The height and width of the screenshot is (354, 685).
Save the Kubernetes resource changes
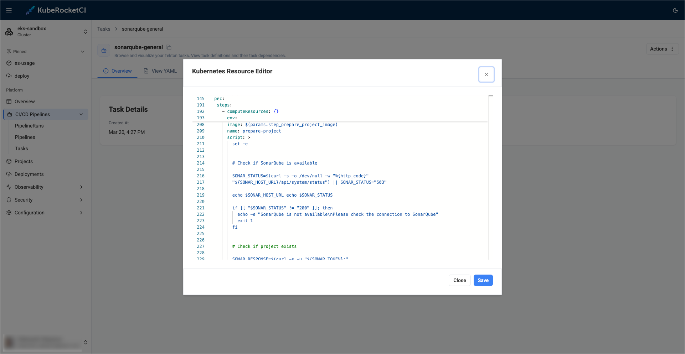483,280
